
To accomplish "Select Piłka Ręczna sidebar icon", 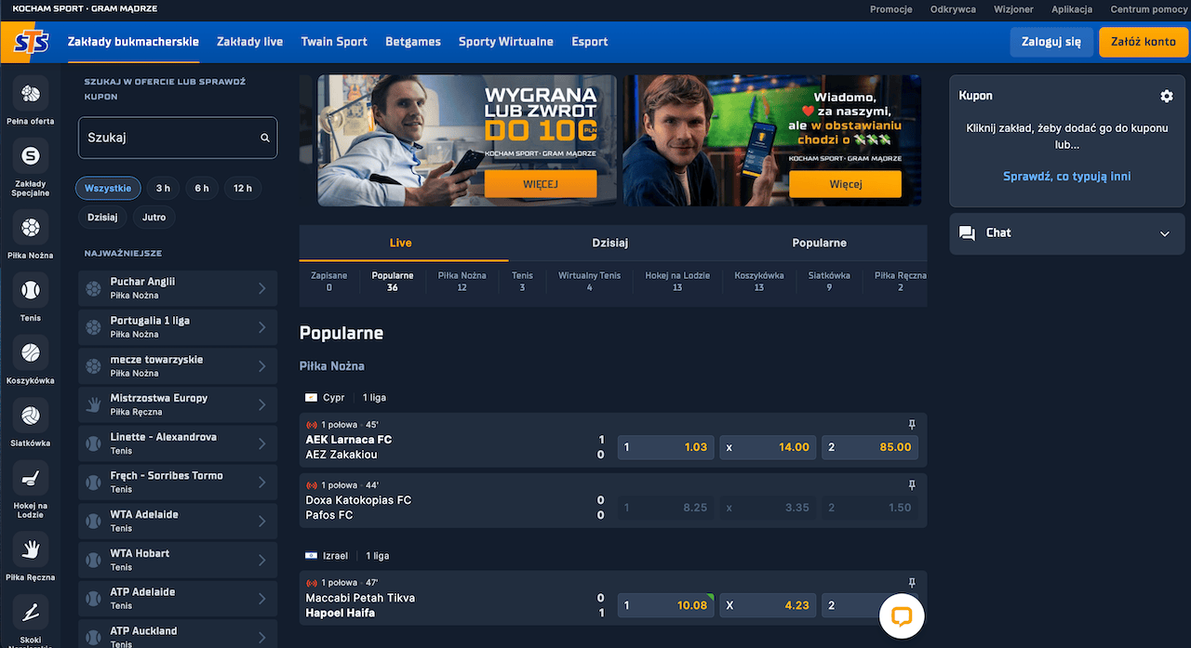I will point(31,549).
